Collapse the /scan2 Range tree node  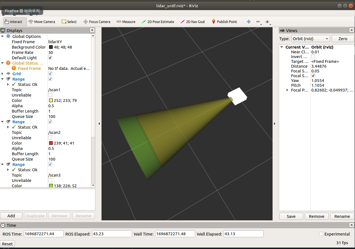[x=3, y=122]
